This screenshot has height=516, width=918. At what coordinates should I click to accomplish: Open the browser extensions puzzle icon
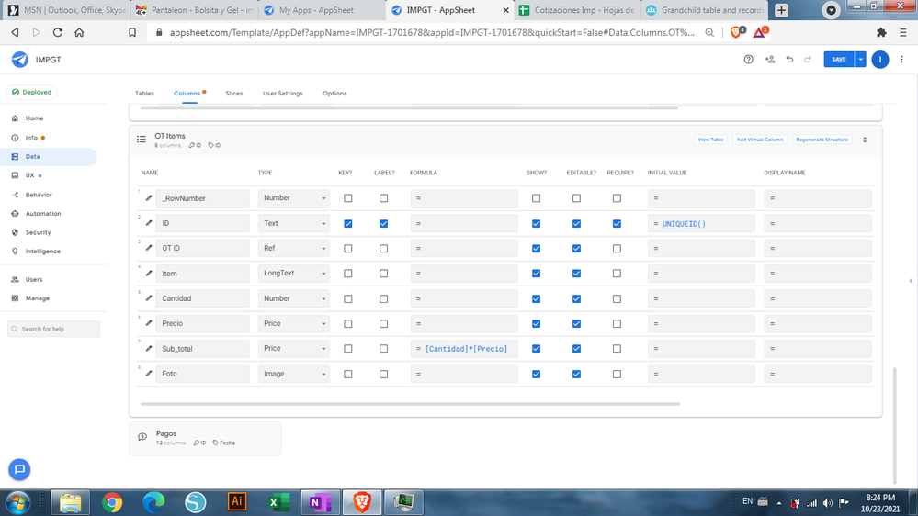[881, 33]
